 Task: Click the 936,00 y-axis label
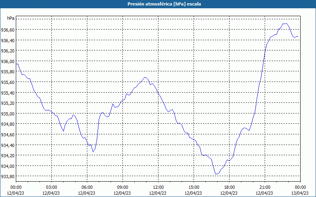point(8,61)
